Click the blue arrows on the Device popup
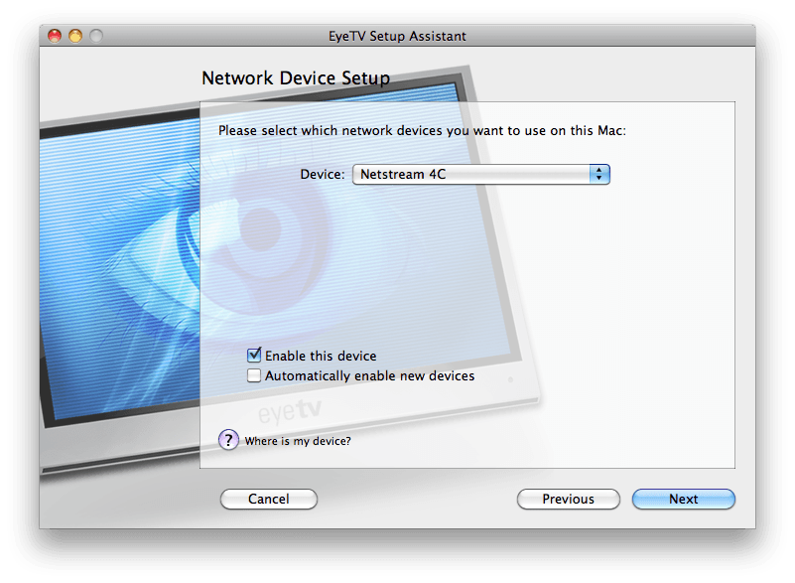 point(598,174)
